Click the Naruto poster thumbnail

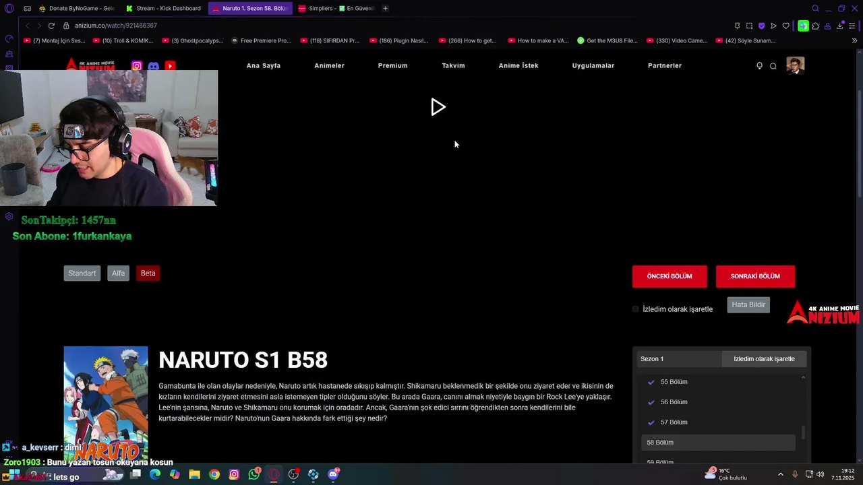[x=106, y=404]
